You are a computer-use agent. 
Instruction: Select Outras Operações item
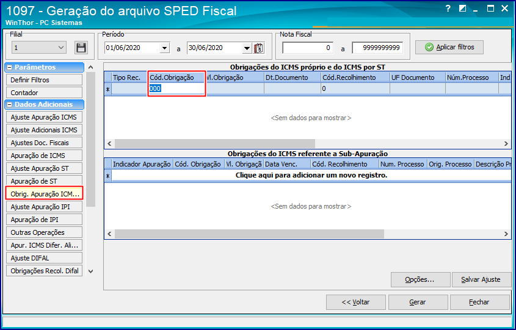point(44,232)
